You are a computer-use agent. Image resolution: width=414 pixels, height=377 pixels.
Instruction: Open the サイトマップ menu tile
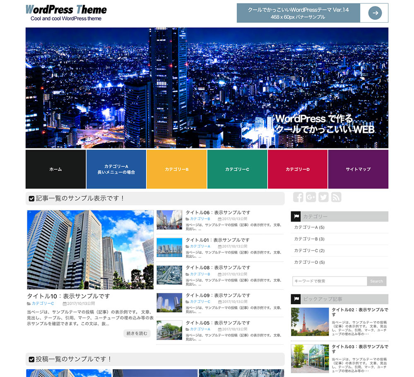pyautogui.click(x=358, y=169)
